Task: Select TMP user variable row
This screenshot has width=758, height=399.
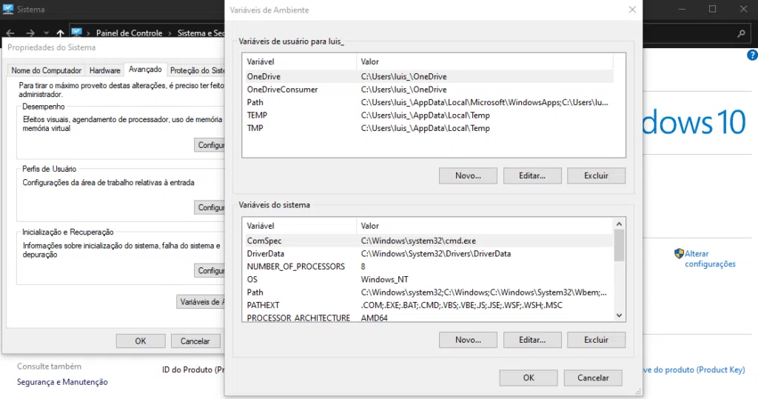Action: (429, 128)
